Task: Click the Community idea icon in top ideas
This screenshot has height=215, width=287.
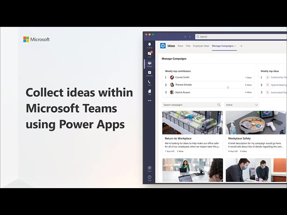Action: pos(267,77)
